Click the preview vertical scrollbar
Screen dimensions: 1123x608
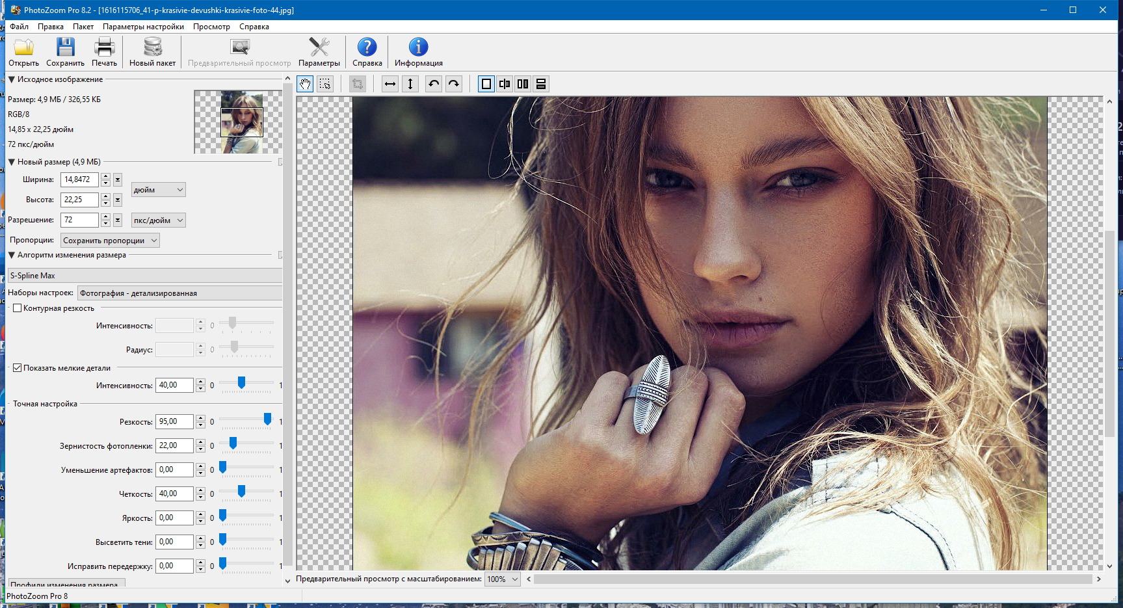[1109, 333]
